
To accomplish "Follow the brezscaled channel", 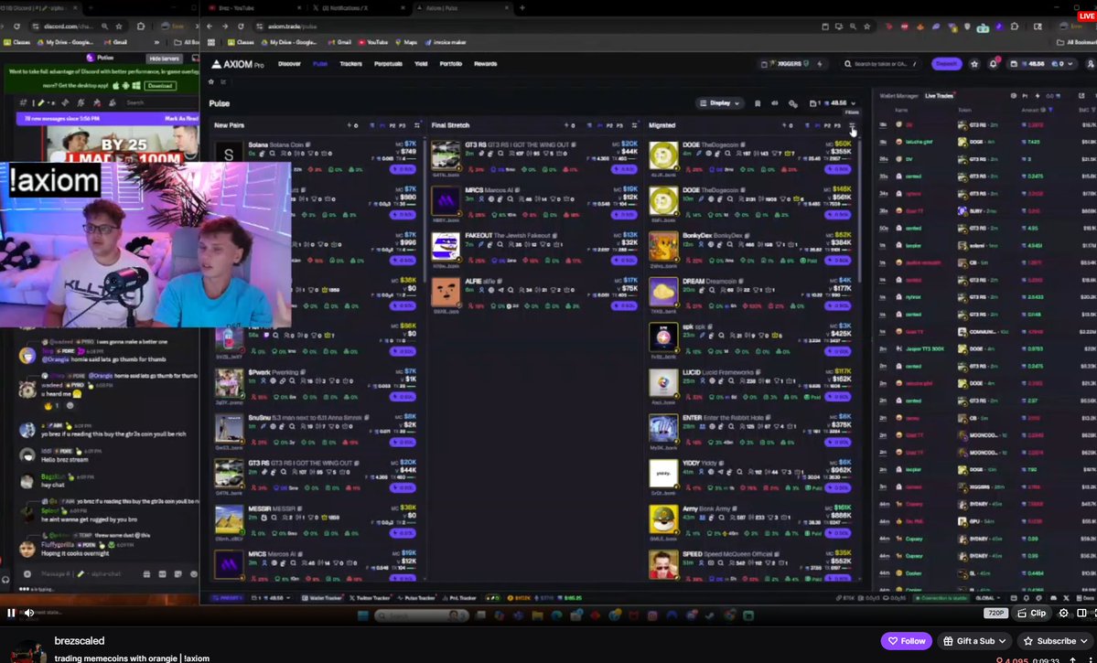I will 906,641.
